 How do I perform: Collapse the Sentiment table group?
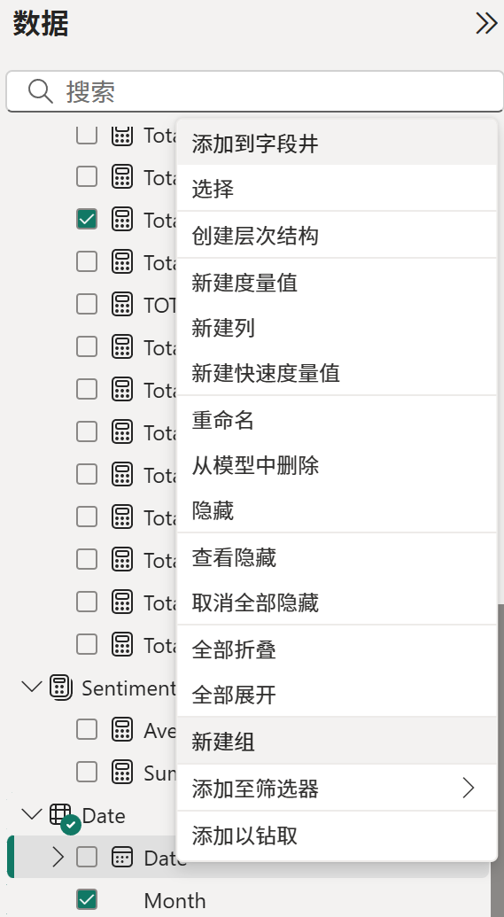pos(32,686)
